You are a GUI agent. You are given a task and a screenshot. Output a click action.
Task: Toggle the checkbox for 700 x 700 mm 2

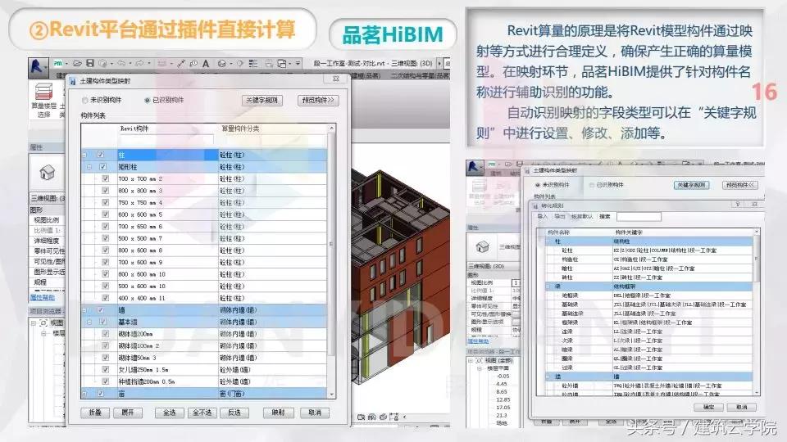pos(106,178)
